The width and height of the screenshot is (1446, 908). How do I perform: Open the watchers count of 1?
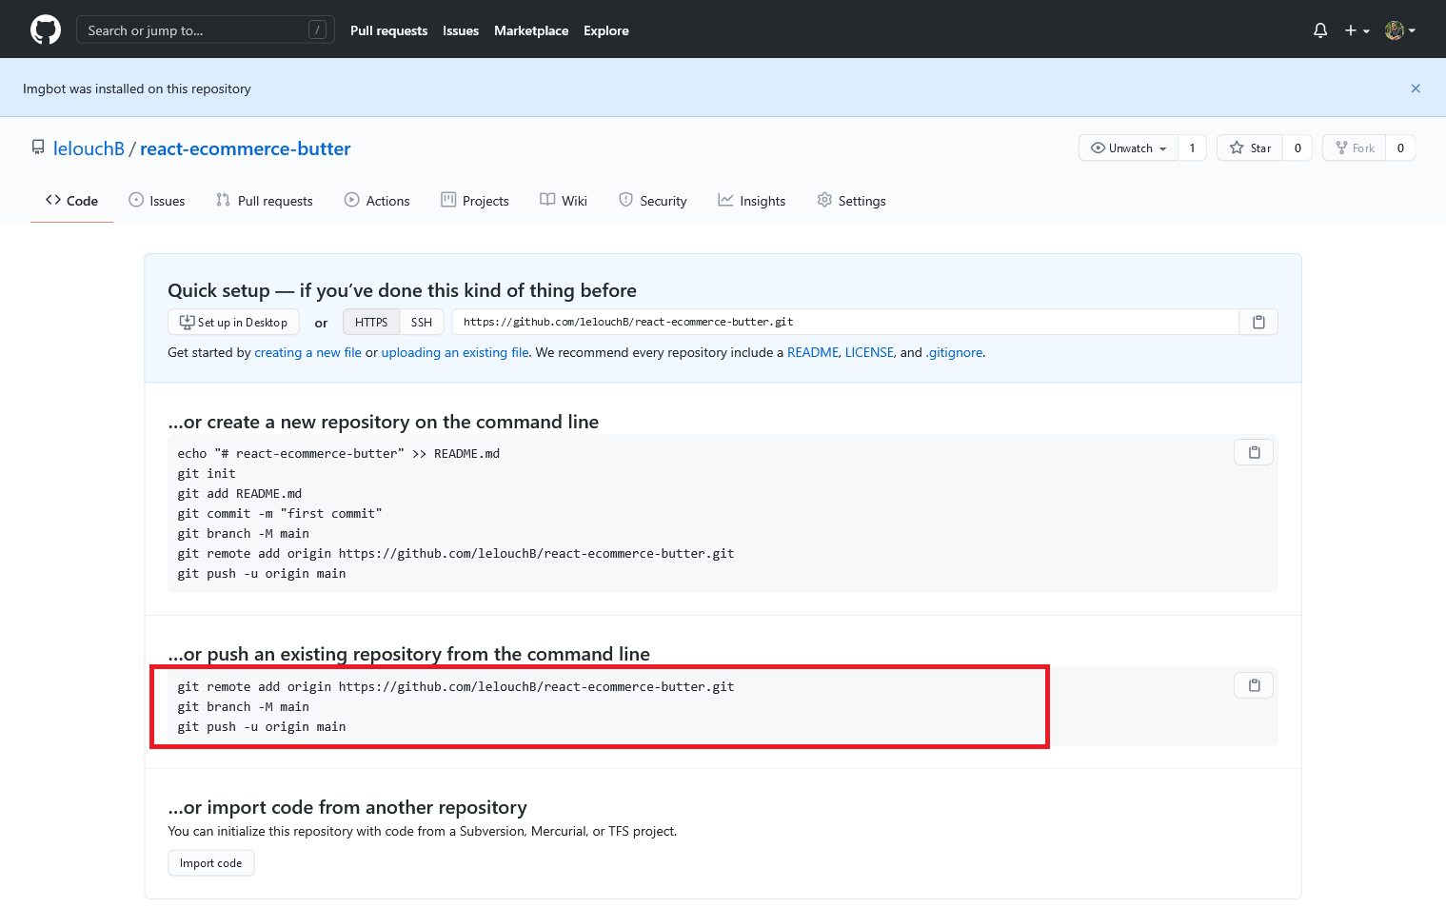pos(1192,148)
